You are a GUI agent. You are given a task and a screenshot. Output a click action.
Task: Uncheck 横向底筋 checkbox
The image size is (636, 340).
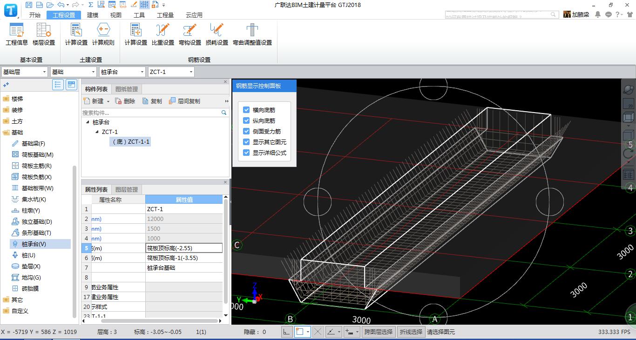click(246, 110)
